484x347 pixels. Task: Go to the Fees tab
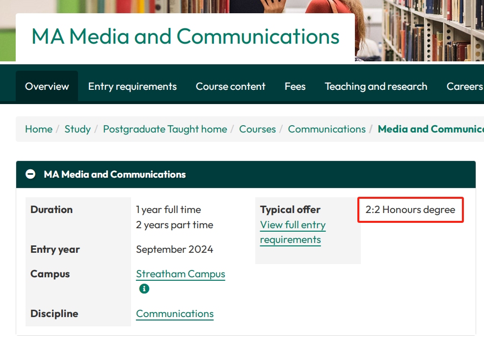coord(295,86)
